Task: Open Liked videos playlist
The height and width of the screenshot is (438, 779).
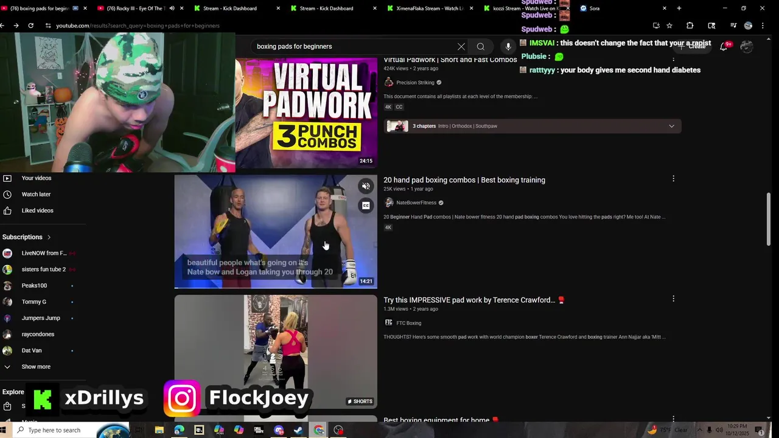Action: (37, 210)
